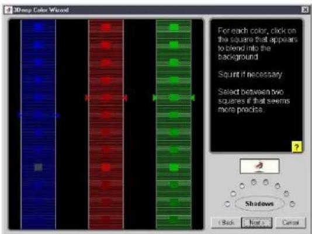Pick the third blue square from top
The height and width of the screenshot is (234, 312).
pos(39,62)
